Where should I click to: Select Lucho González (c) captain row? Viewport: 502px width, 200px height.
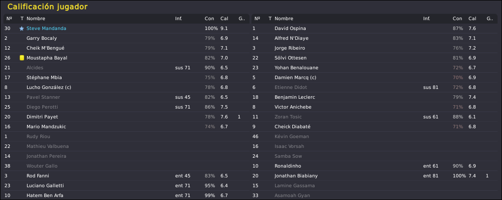click(126, 87)
